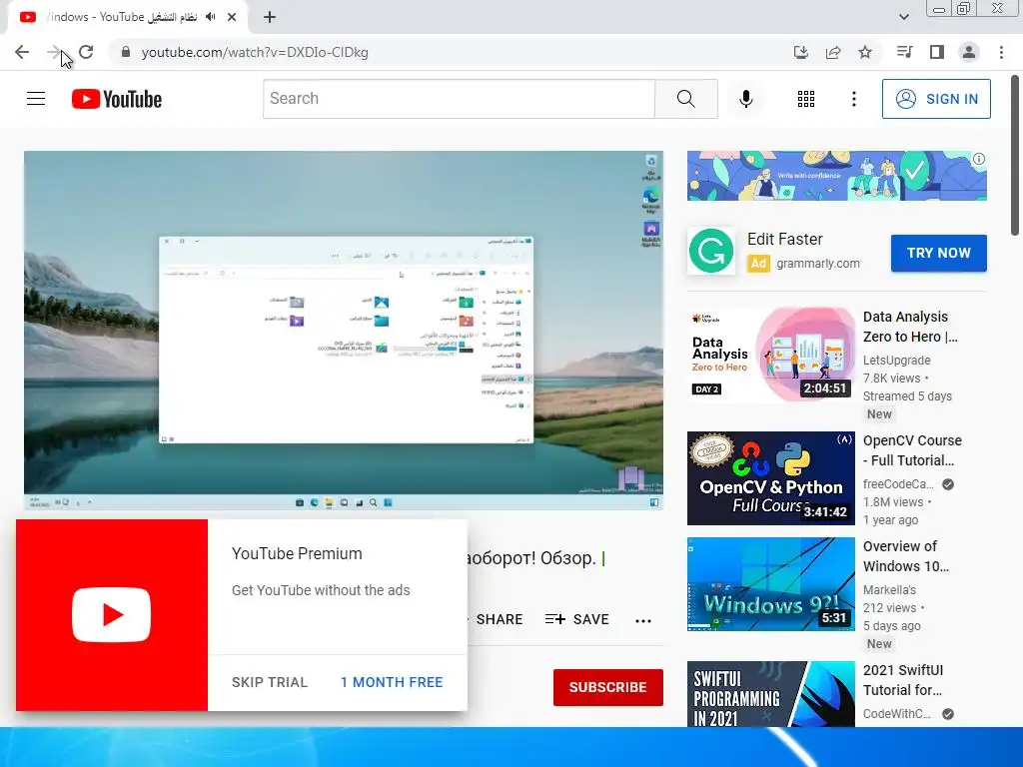
Task: Open a new browser tab
Action: tap(270, 17)
